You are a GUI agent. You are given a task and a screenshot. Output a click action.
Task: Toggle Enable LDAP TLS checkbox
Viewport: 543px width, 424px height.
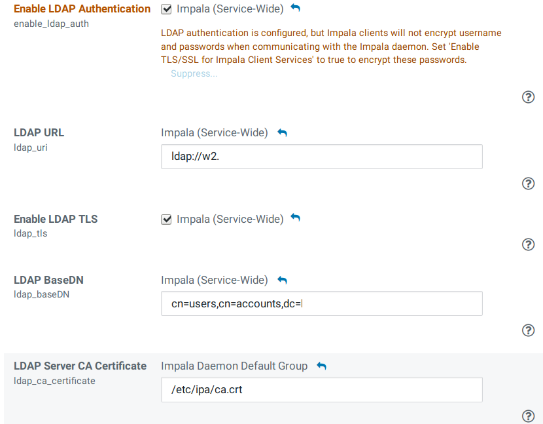166,219
